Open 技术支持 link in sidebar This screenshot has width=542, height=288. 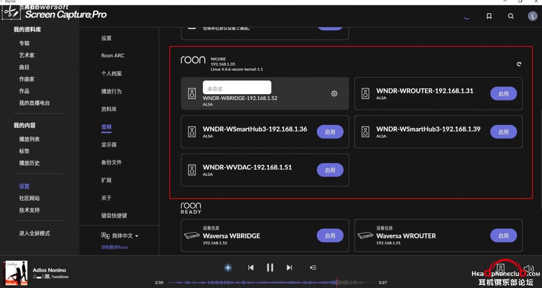(29, 210)
